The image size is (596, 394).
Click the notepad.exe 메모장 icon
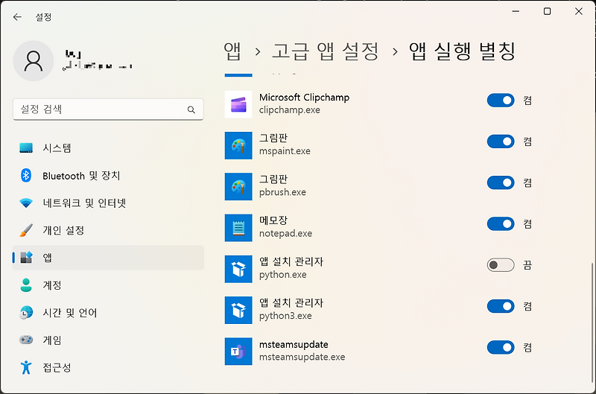point(238,228)
